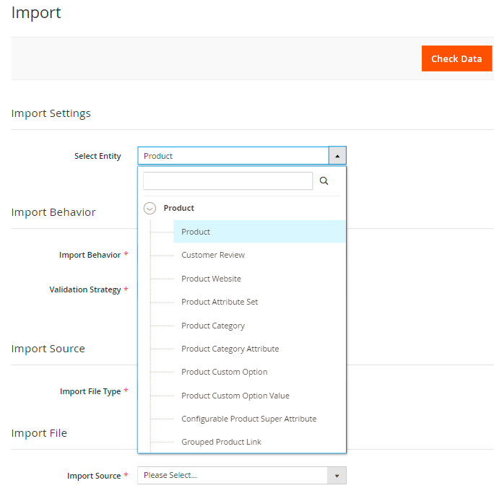The image size is (494, 501).
Task: Focus the entity search input field
Action: click(227, 181)
